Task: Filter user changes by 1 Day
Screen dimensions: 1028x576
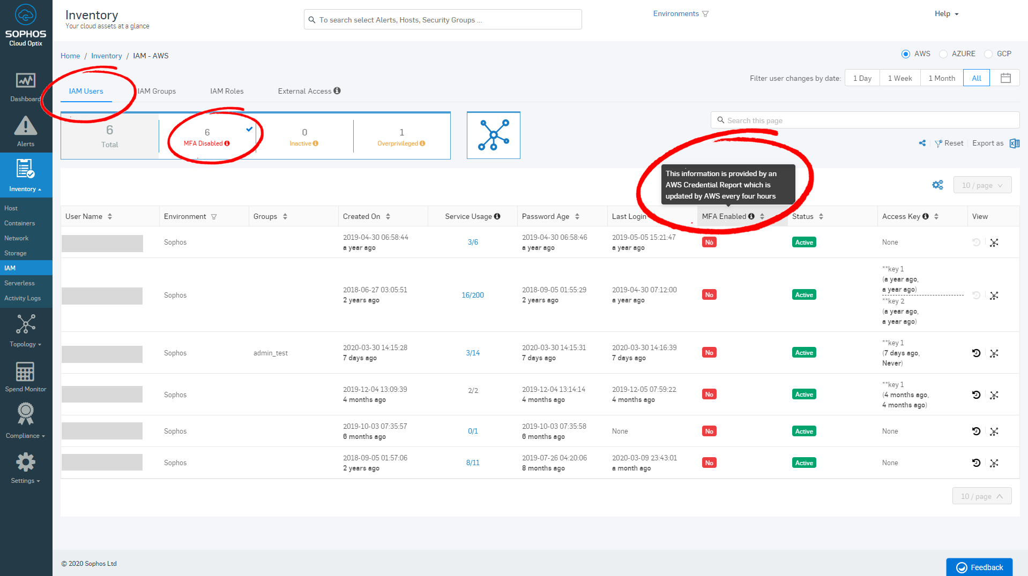Action: tap(862, 78)
